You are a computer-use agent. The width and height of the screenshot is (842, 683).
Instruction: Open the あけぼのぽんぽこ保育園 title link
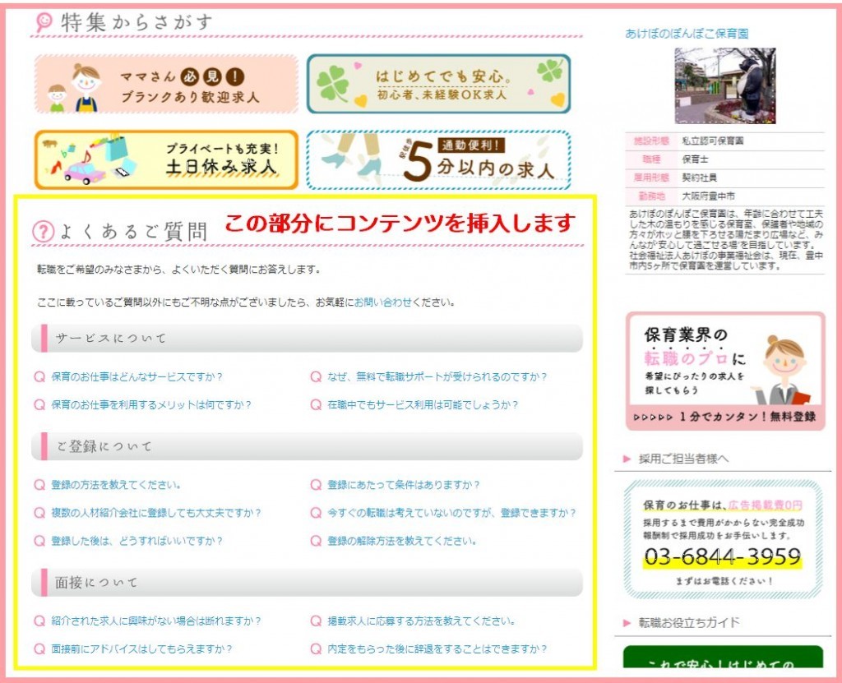[687, 34]
